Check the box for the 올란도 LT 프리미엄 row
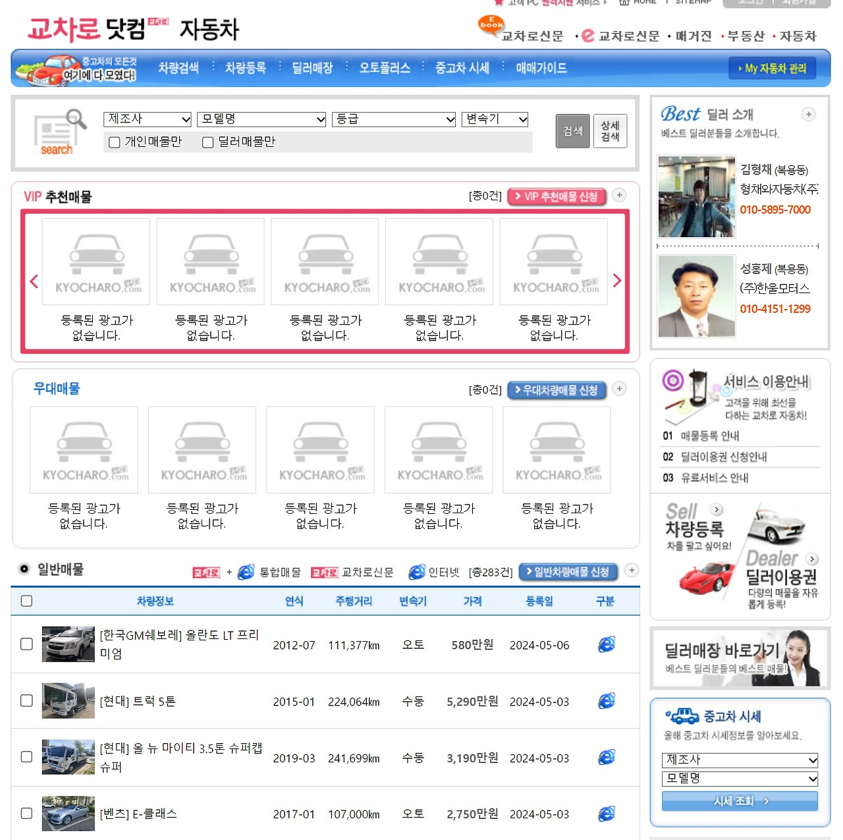 click(x=26, y=644)
